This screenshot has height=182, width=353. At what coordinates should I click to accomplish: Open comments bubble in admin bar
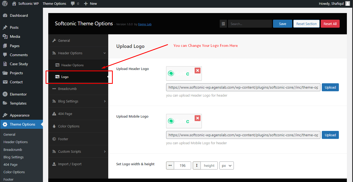coord(73,3)
